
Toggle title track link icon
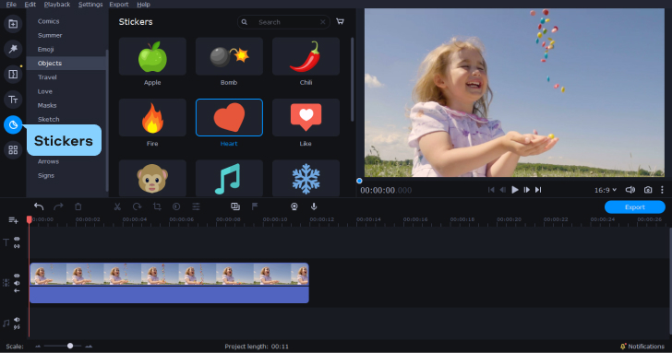pos(17,246)
